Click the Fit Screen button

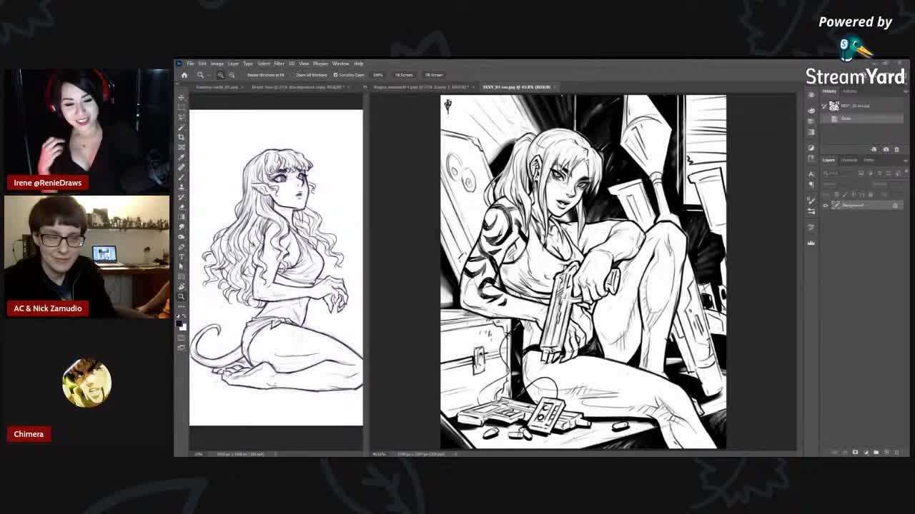404,75
